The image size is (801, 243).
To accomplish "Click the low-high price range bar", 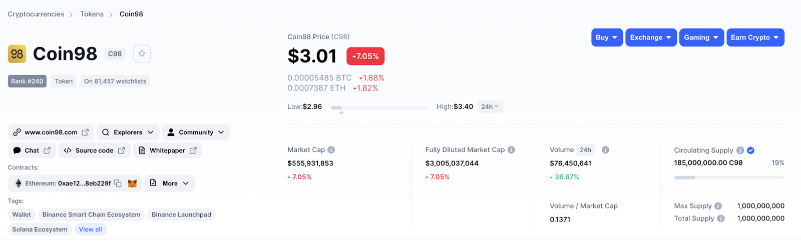I will [379, 107].
